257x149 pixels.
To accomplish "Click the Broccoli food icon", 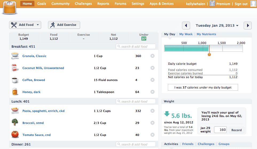I will [15, 123].
